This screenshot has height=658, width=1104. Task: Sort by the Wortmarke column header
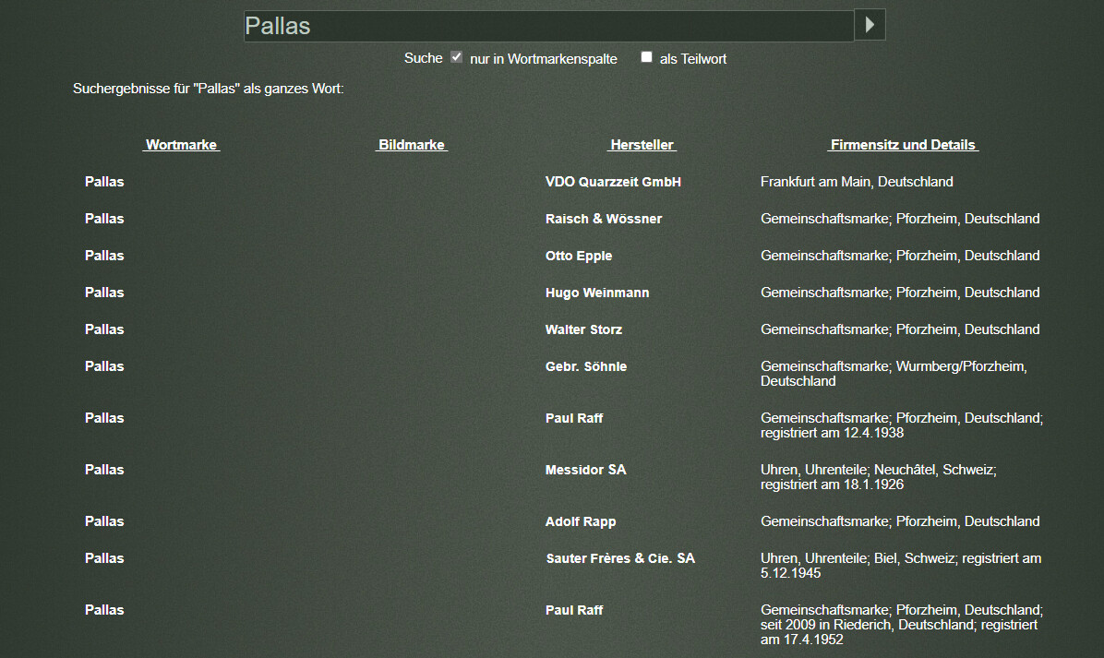(181, 145)
